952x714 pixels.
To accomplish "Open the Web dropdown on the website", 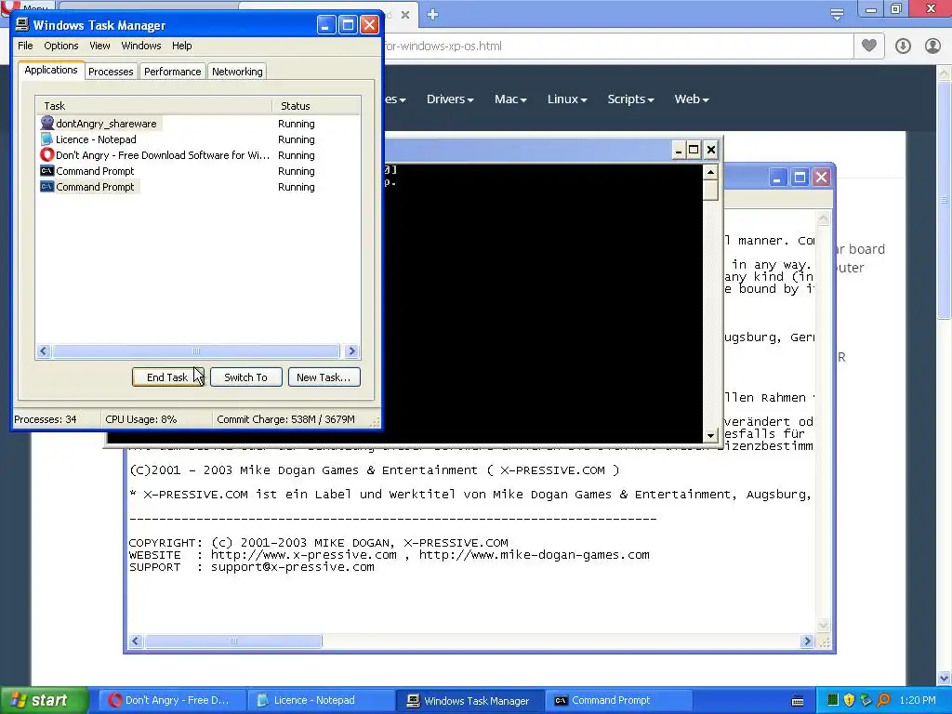I will [692, 99].
